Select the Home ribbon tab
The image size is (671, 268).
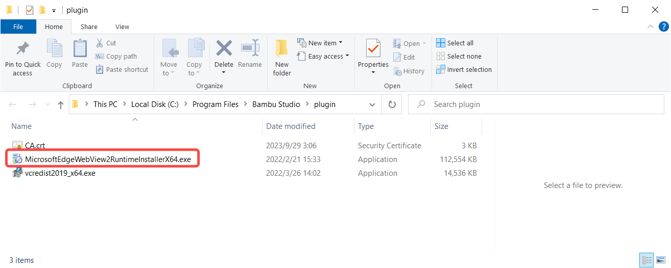(x=54, y=26)
